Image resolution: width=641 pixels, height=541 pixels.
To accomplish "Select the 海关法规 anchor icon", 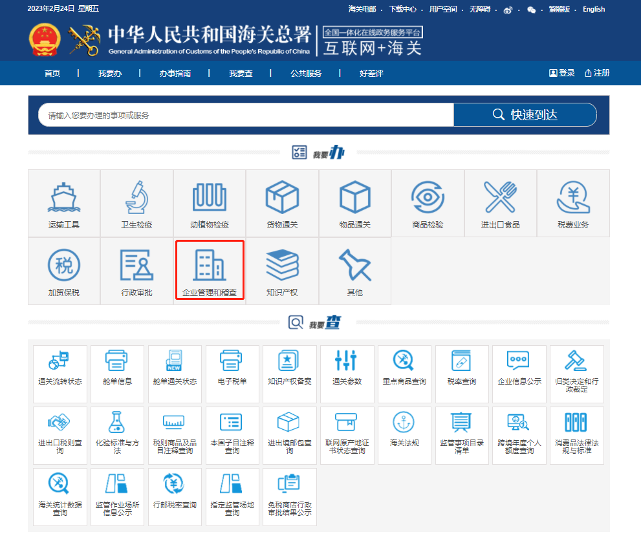I will click(404, 422).
